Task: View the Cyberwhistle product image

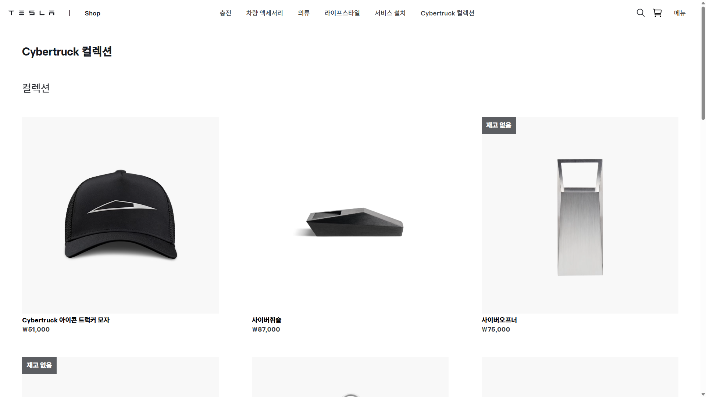Action: tap(350, 215)
